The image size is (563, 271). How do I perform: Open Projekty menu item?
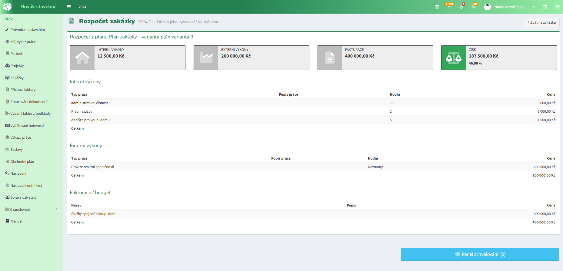point(17,66)
